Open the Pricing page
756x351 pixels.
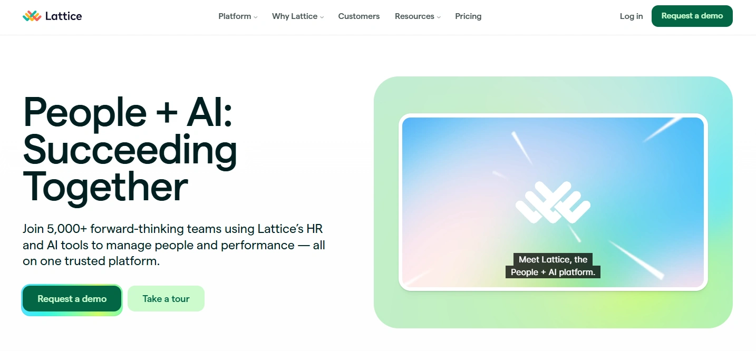pyautogui.click(x=468, y=16)
